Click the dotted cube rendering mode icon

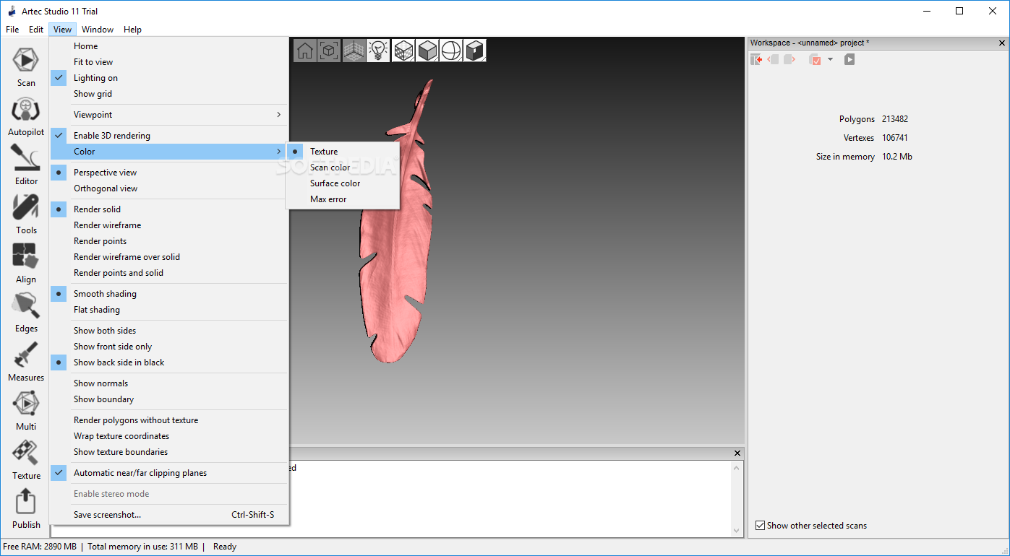coord(403,51)
